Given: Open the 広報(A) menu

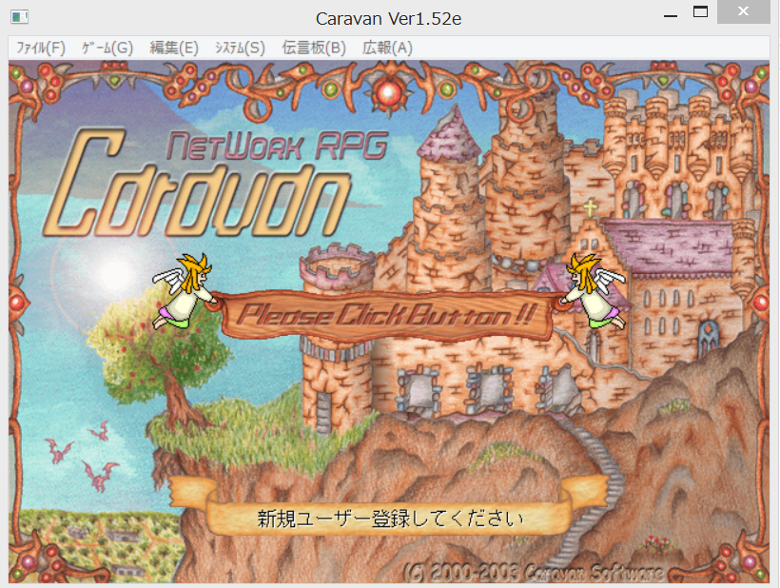Looking at the screenshot, I should pos(387,48).
